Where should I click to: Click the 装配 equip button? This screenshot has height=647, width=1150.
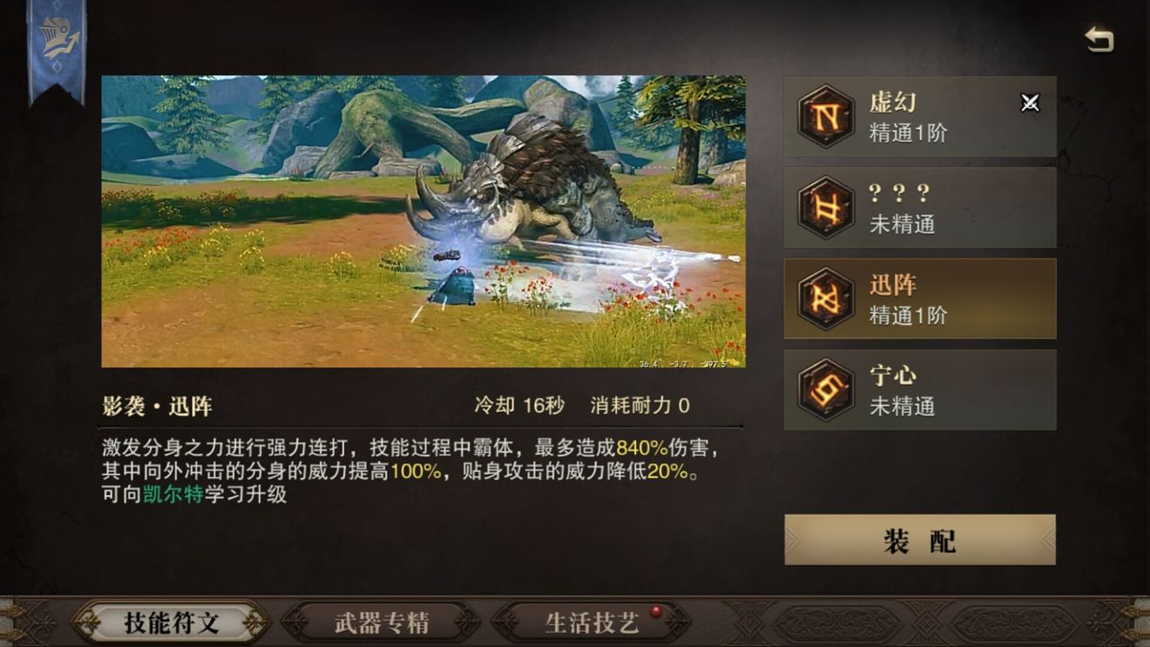click(x=920, y=540)
